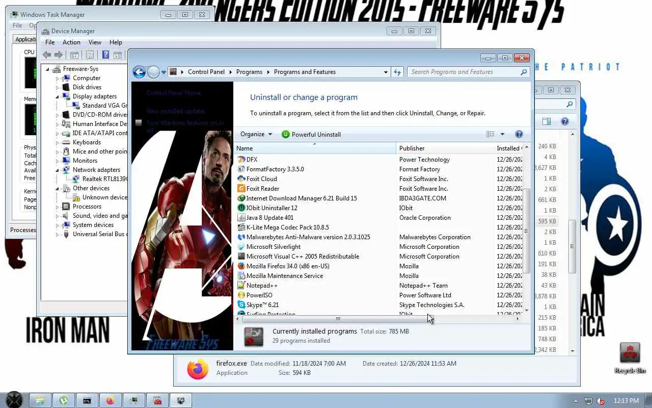Open the View menu in Device Manager

[95, 42]
